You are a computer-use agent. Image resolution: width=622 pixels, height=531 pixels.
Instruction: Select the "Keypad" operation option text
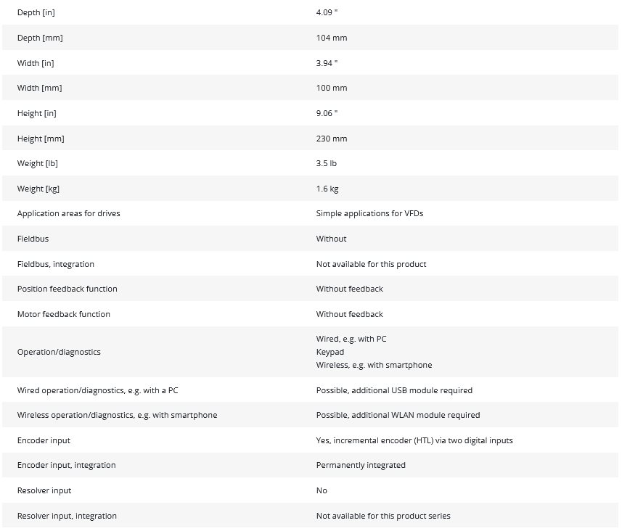(x=330, y=352)
